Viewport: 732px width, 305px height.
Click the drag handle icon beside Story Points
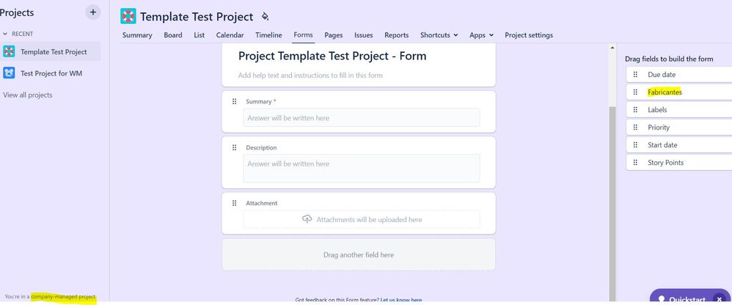tap(635, 163)
